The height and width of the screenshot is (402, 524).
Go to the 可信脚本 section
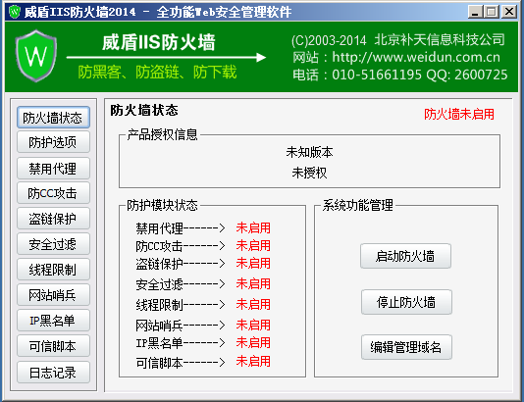(x=53, y=346)
